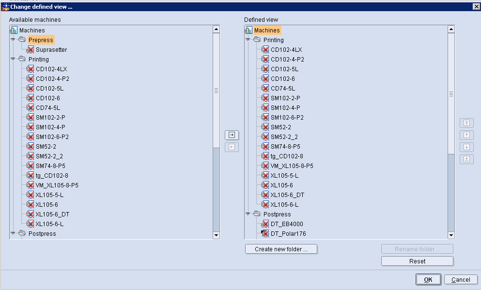Click the left-arrow button to remove machines
Viewport: 481px width, 290px height.
click(x=232, y=147)
